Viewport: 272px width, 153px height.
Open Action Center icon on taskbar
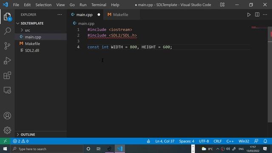[265, 149]
